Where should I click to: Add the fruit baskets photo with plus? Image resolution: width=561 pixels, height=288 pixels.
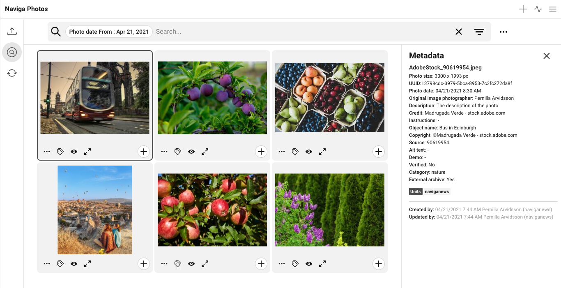[378, 152]
